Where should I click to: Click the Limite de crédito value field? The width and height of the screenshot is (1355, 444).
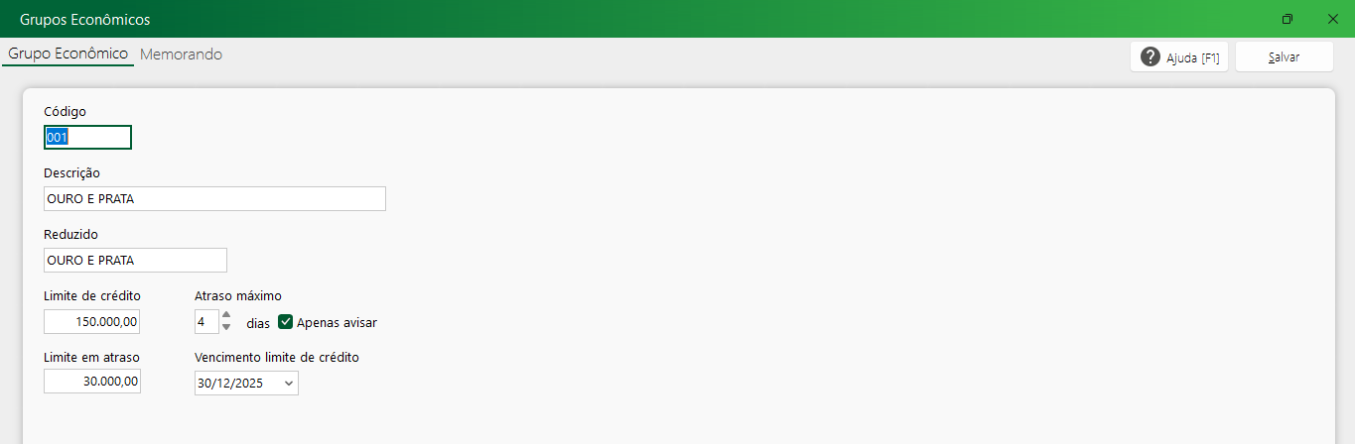pyautogui.click(x=92, y=322)
